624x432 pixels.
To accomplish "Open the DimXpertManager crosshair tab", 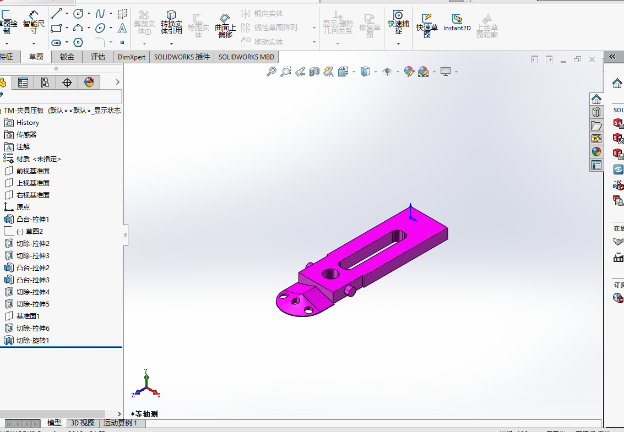I will pyautogui.click(x=67, y=83).
